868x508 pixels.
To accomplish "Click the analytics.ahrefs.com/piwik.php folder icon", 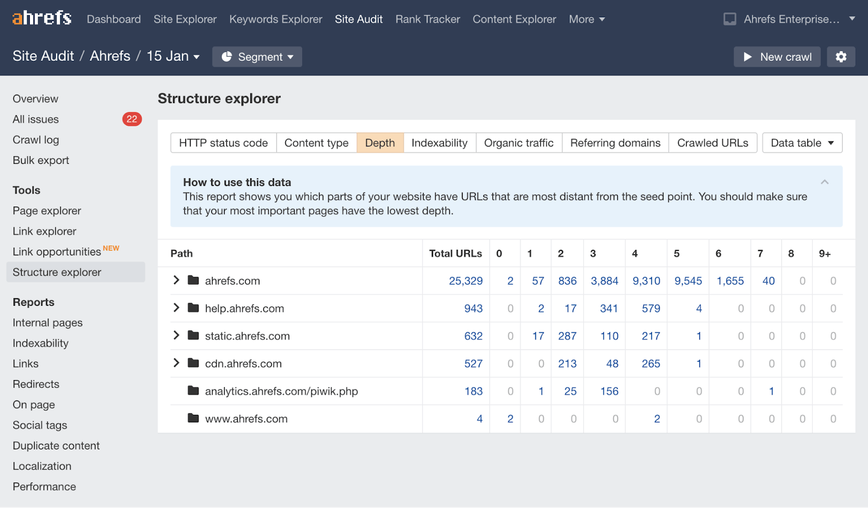I will tap(193, 391).
